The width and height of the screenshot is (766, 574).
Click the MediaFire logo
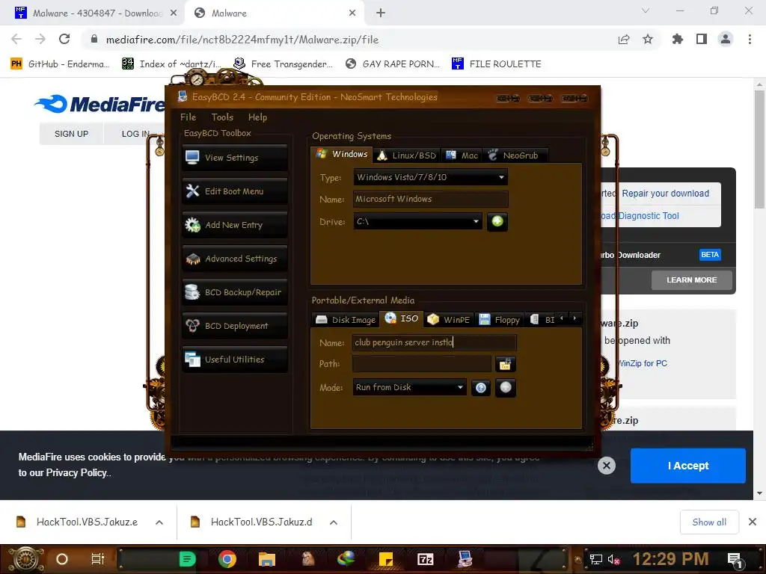point(99,104)
